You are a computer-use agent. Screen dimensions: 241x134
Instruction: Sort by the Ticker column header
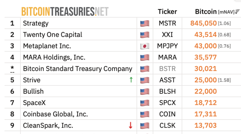point(167,12)
